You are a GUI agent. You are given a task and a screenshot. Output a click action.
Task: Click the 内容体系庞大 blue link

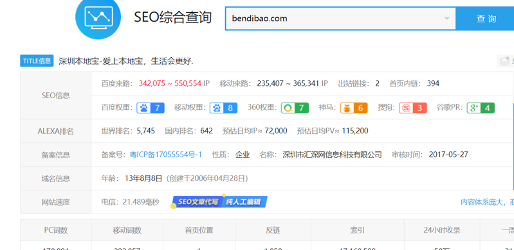487,202
